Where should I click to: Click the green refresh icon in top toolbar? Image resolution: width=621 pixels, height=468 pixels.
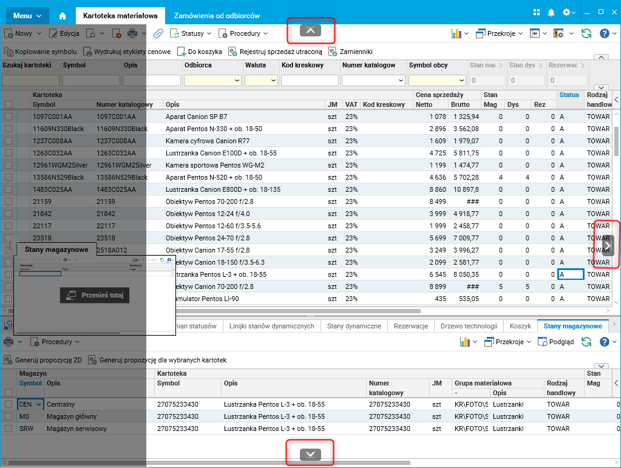pyautogui.click(x=586, y=33)
